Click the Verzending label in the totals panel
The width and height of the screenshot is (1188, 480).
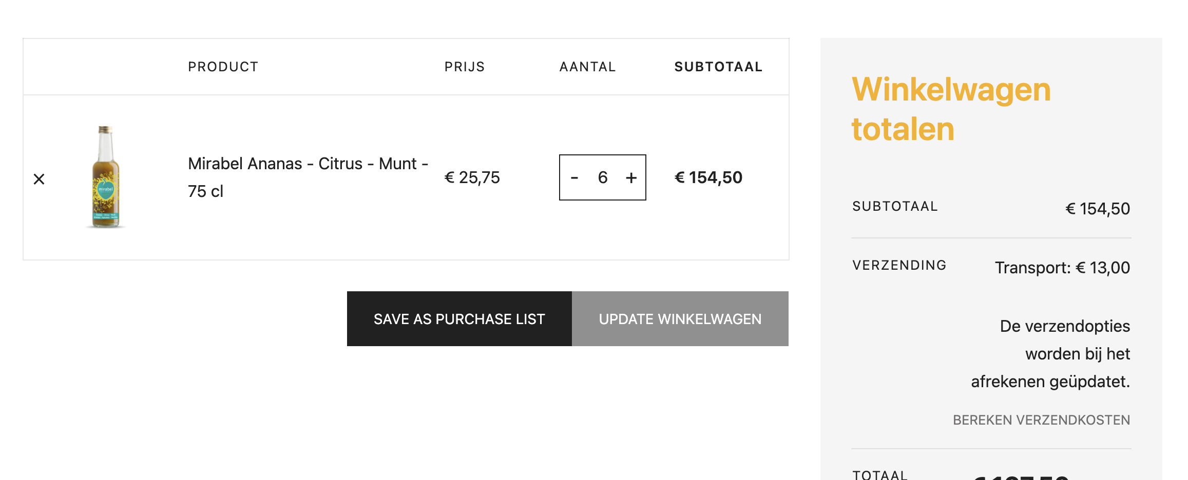899,265
